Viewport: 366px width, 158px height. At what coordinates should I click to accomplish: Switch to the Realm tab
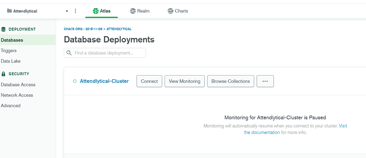[x=140, y=11]
